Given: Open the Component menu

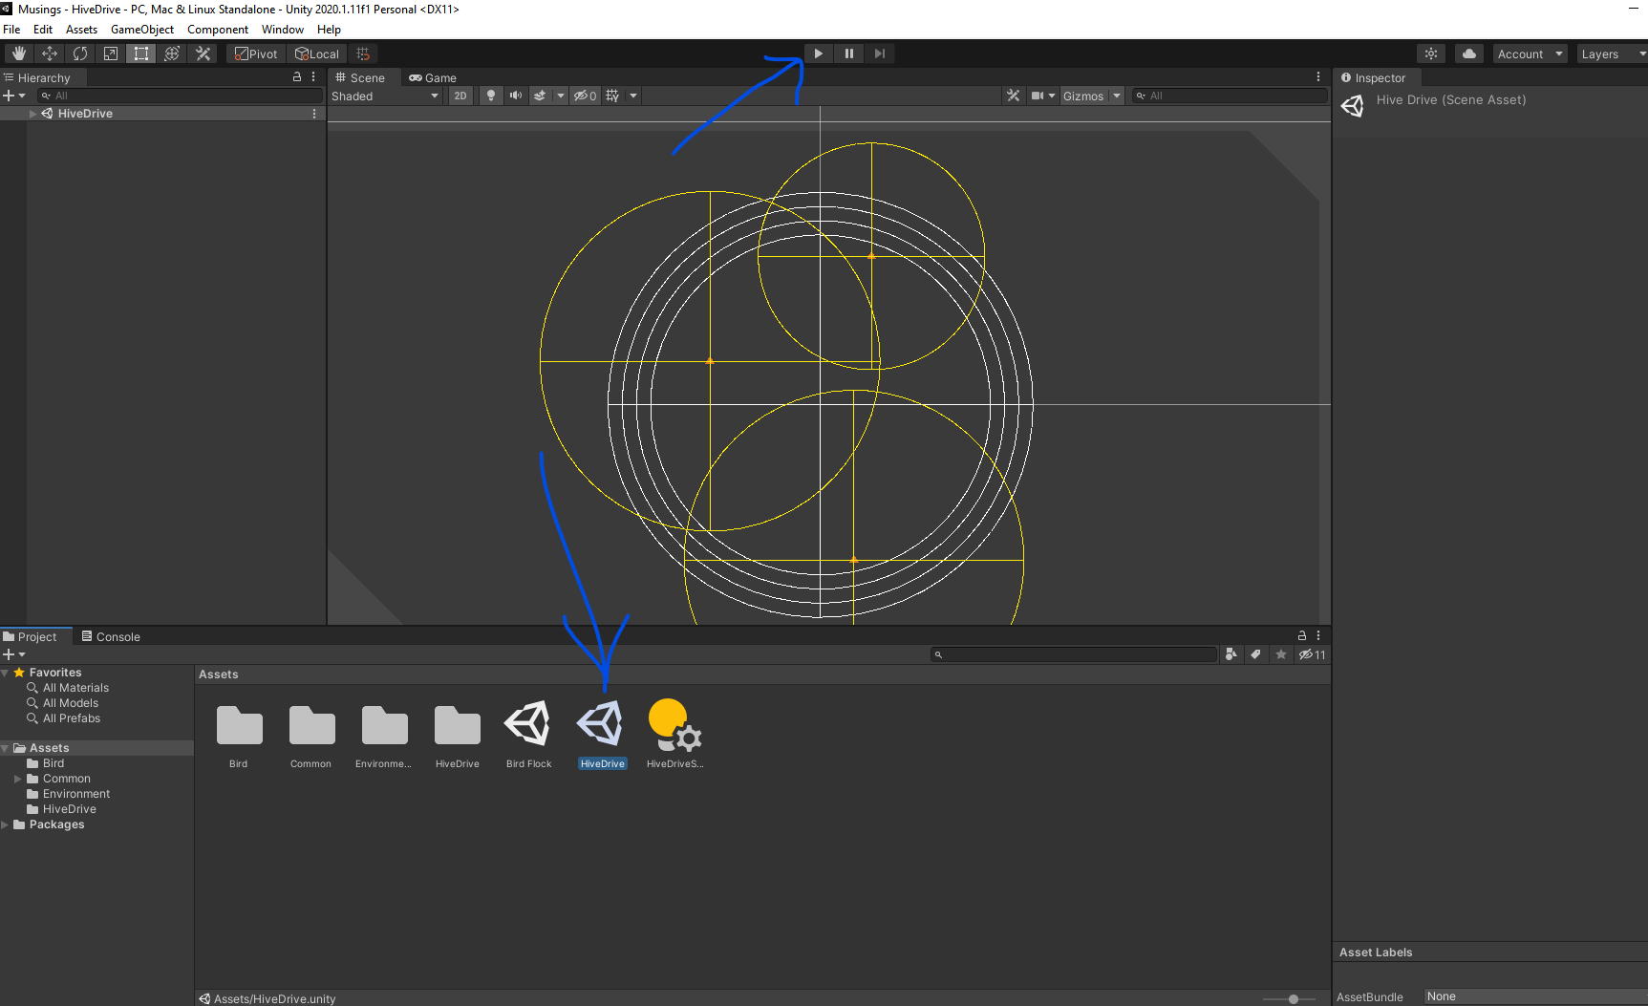Looking at the screenshot, I should [218, 30].
